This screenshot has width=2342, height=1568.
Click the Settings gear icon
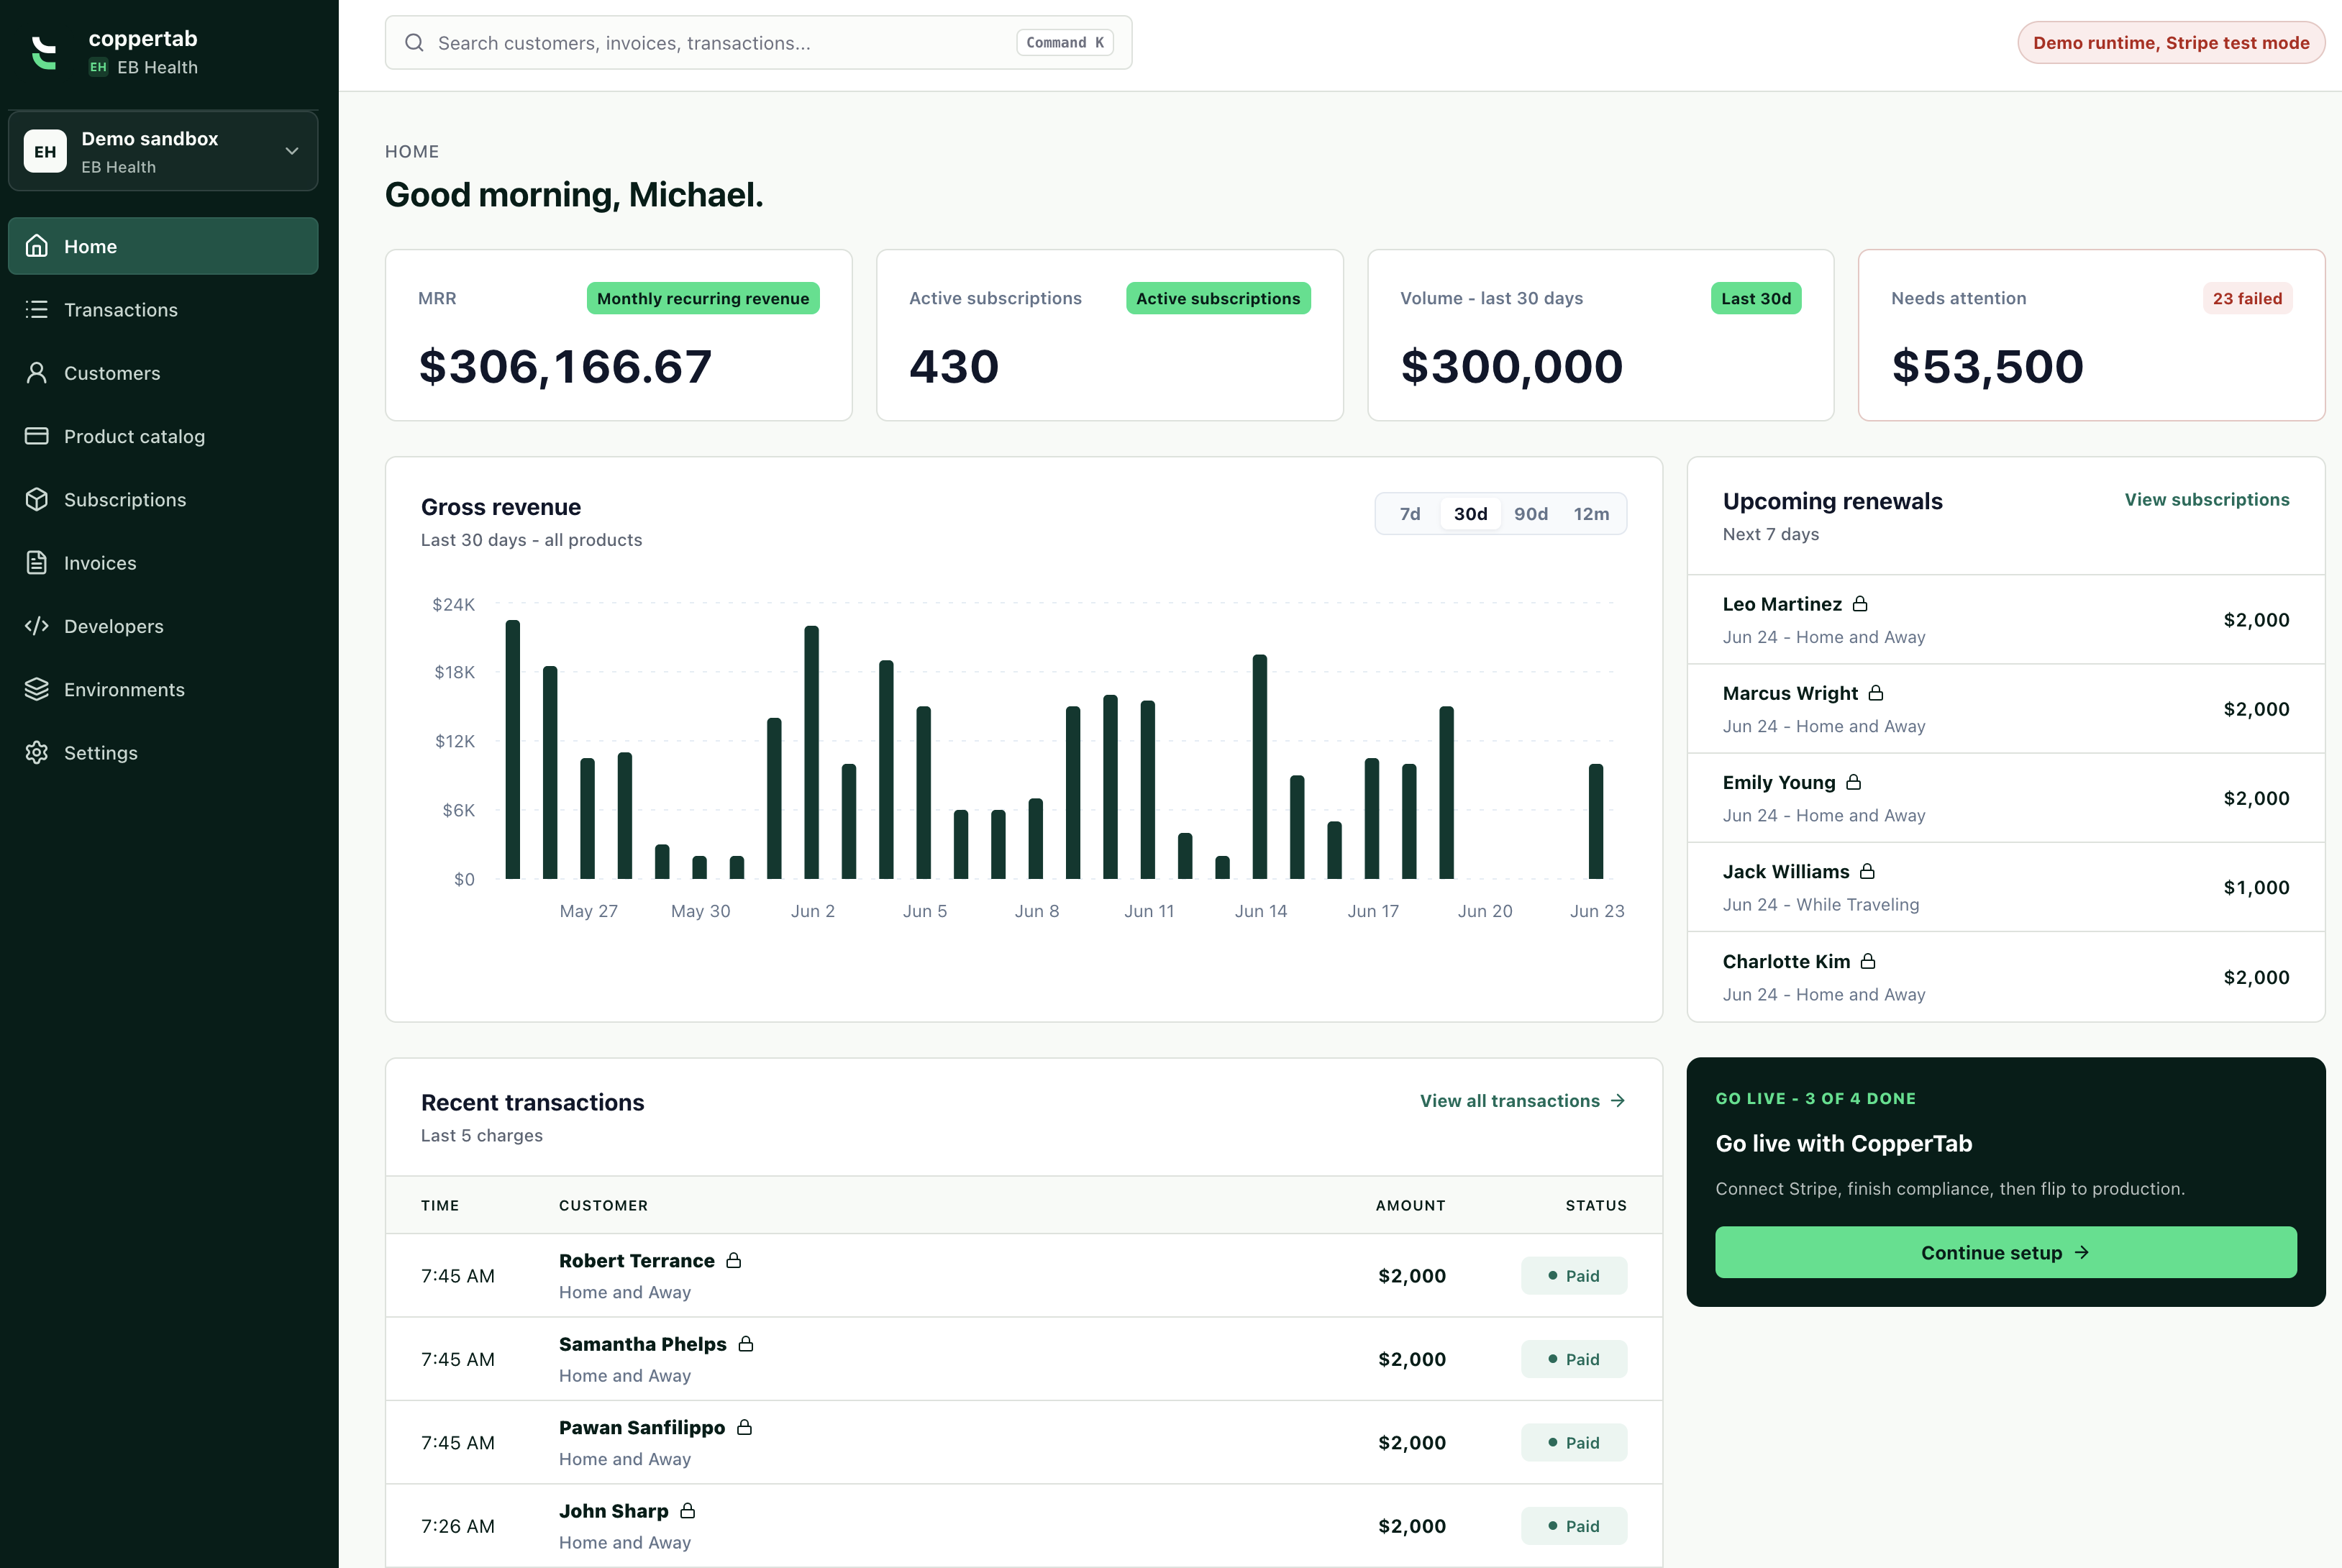point(37,753)
